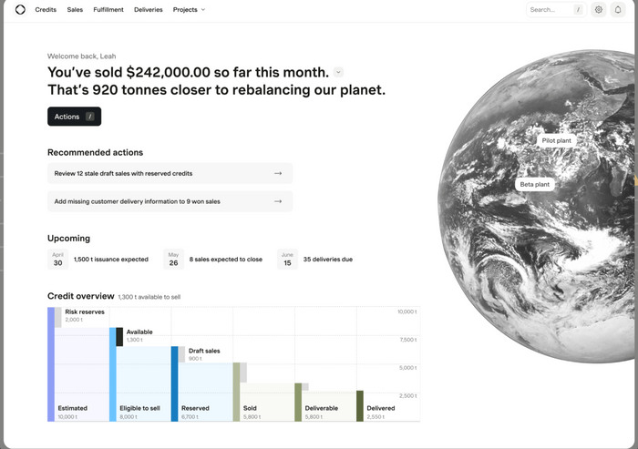The image size is (638, 449).
Task: Click arrow icon on stale draft sales row
Action: tap(278, 173)
